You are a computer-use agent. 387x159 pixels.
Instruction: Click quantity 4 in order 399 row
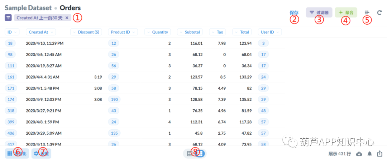click(169, 122)
